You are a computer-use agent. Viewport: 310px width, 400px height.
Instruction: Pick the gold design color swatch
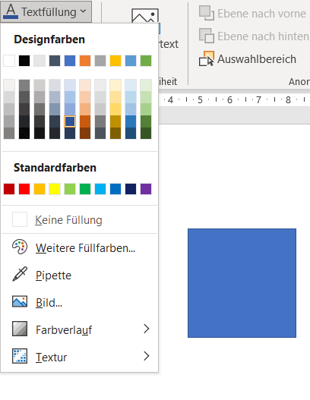tap(115, 61)
